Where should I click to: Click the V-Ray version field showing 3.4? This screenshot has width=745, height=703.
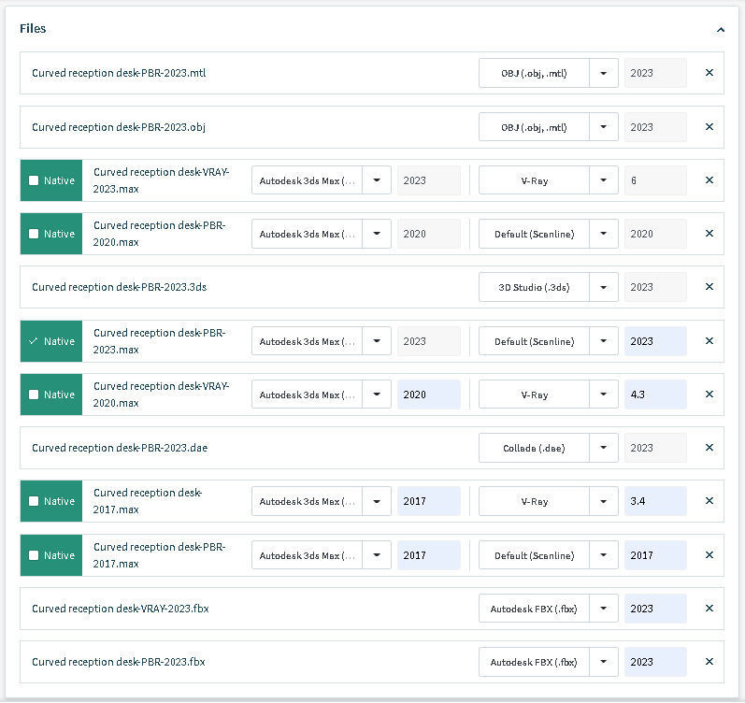[x=654, y=501]
